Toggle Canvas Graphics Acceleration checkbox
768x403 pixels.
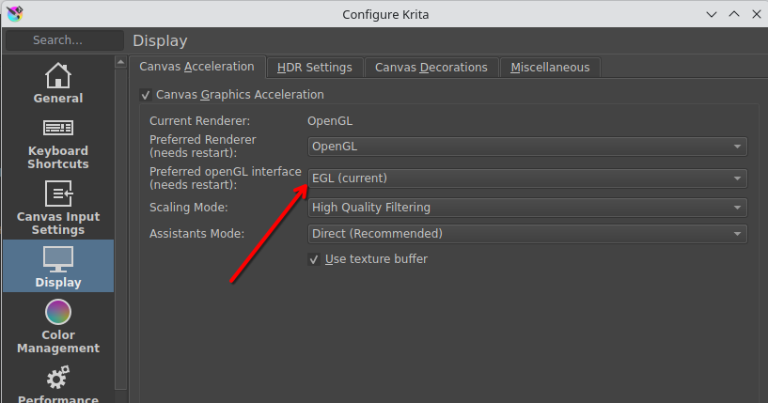point(145,95)
